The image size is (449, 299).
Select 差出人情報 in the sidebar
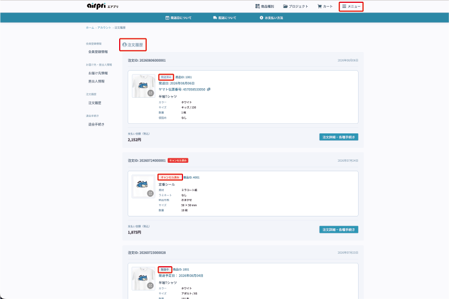pyautogui.click(x=97, y=81)
